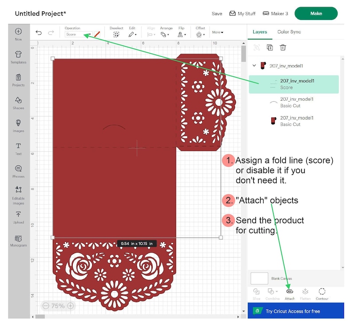
Task: Click the Untitled Project title
Action: pos(40,14)
